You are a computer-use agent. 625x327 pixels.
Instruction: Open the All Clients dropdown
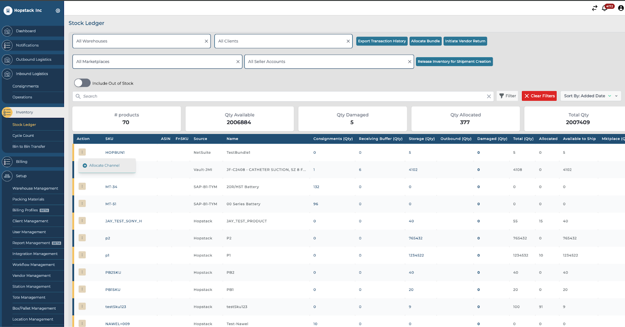coord(279,41)
